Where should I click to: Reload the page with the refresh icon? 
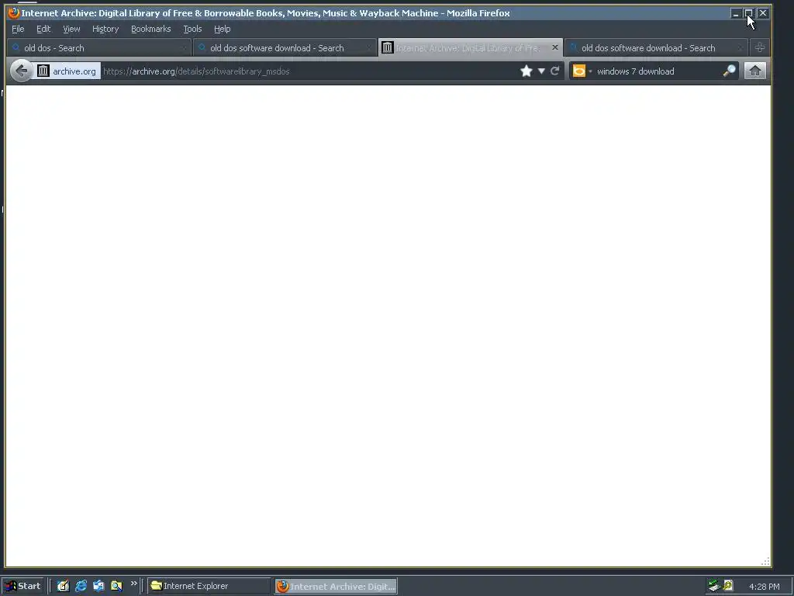(555, 71)
